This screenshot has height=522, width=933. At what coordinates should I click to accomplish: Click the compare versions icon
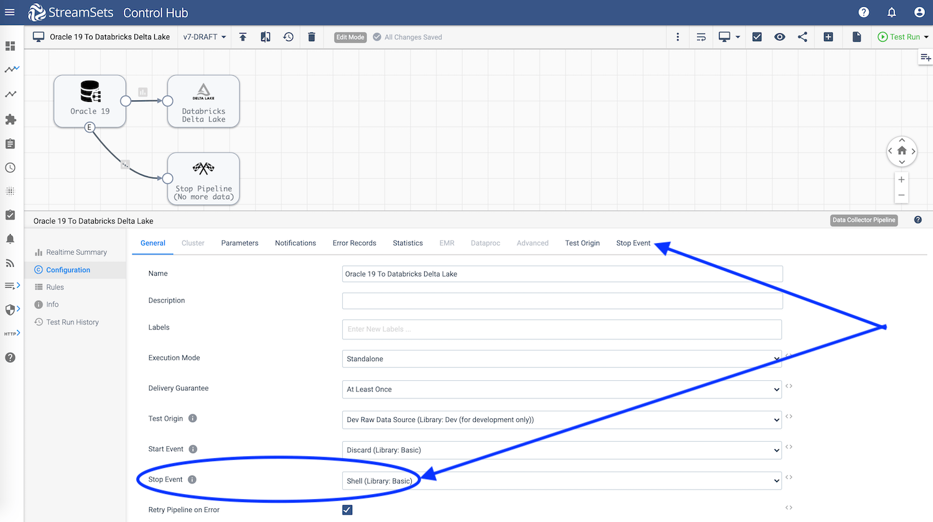coord(266,37)
